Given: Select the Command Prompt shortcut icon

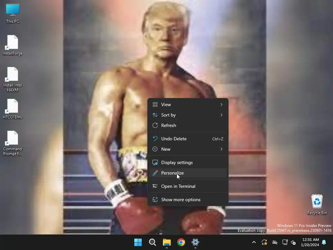Looking at the screenshot, I should 13,143.
